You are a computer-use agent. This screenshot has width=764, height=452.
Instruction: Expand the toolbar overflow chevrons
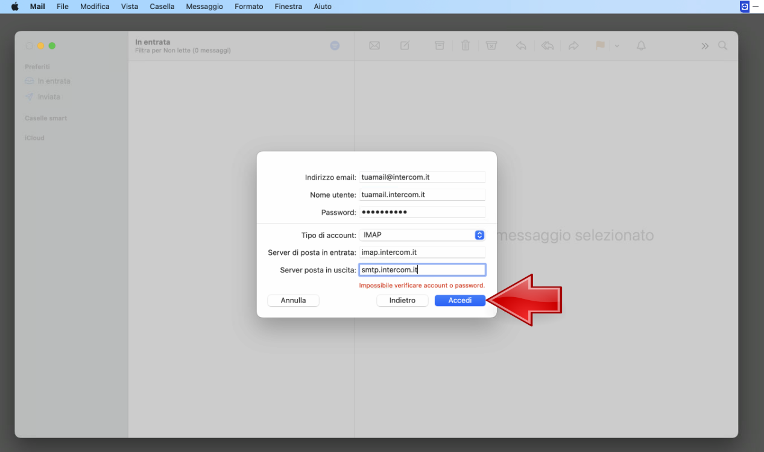click(x=704, y=46)
